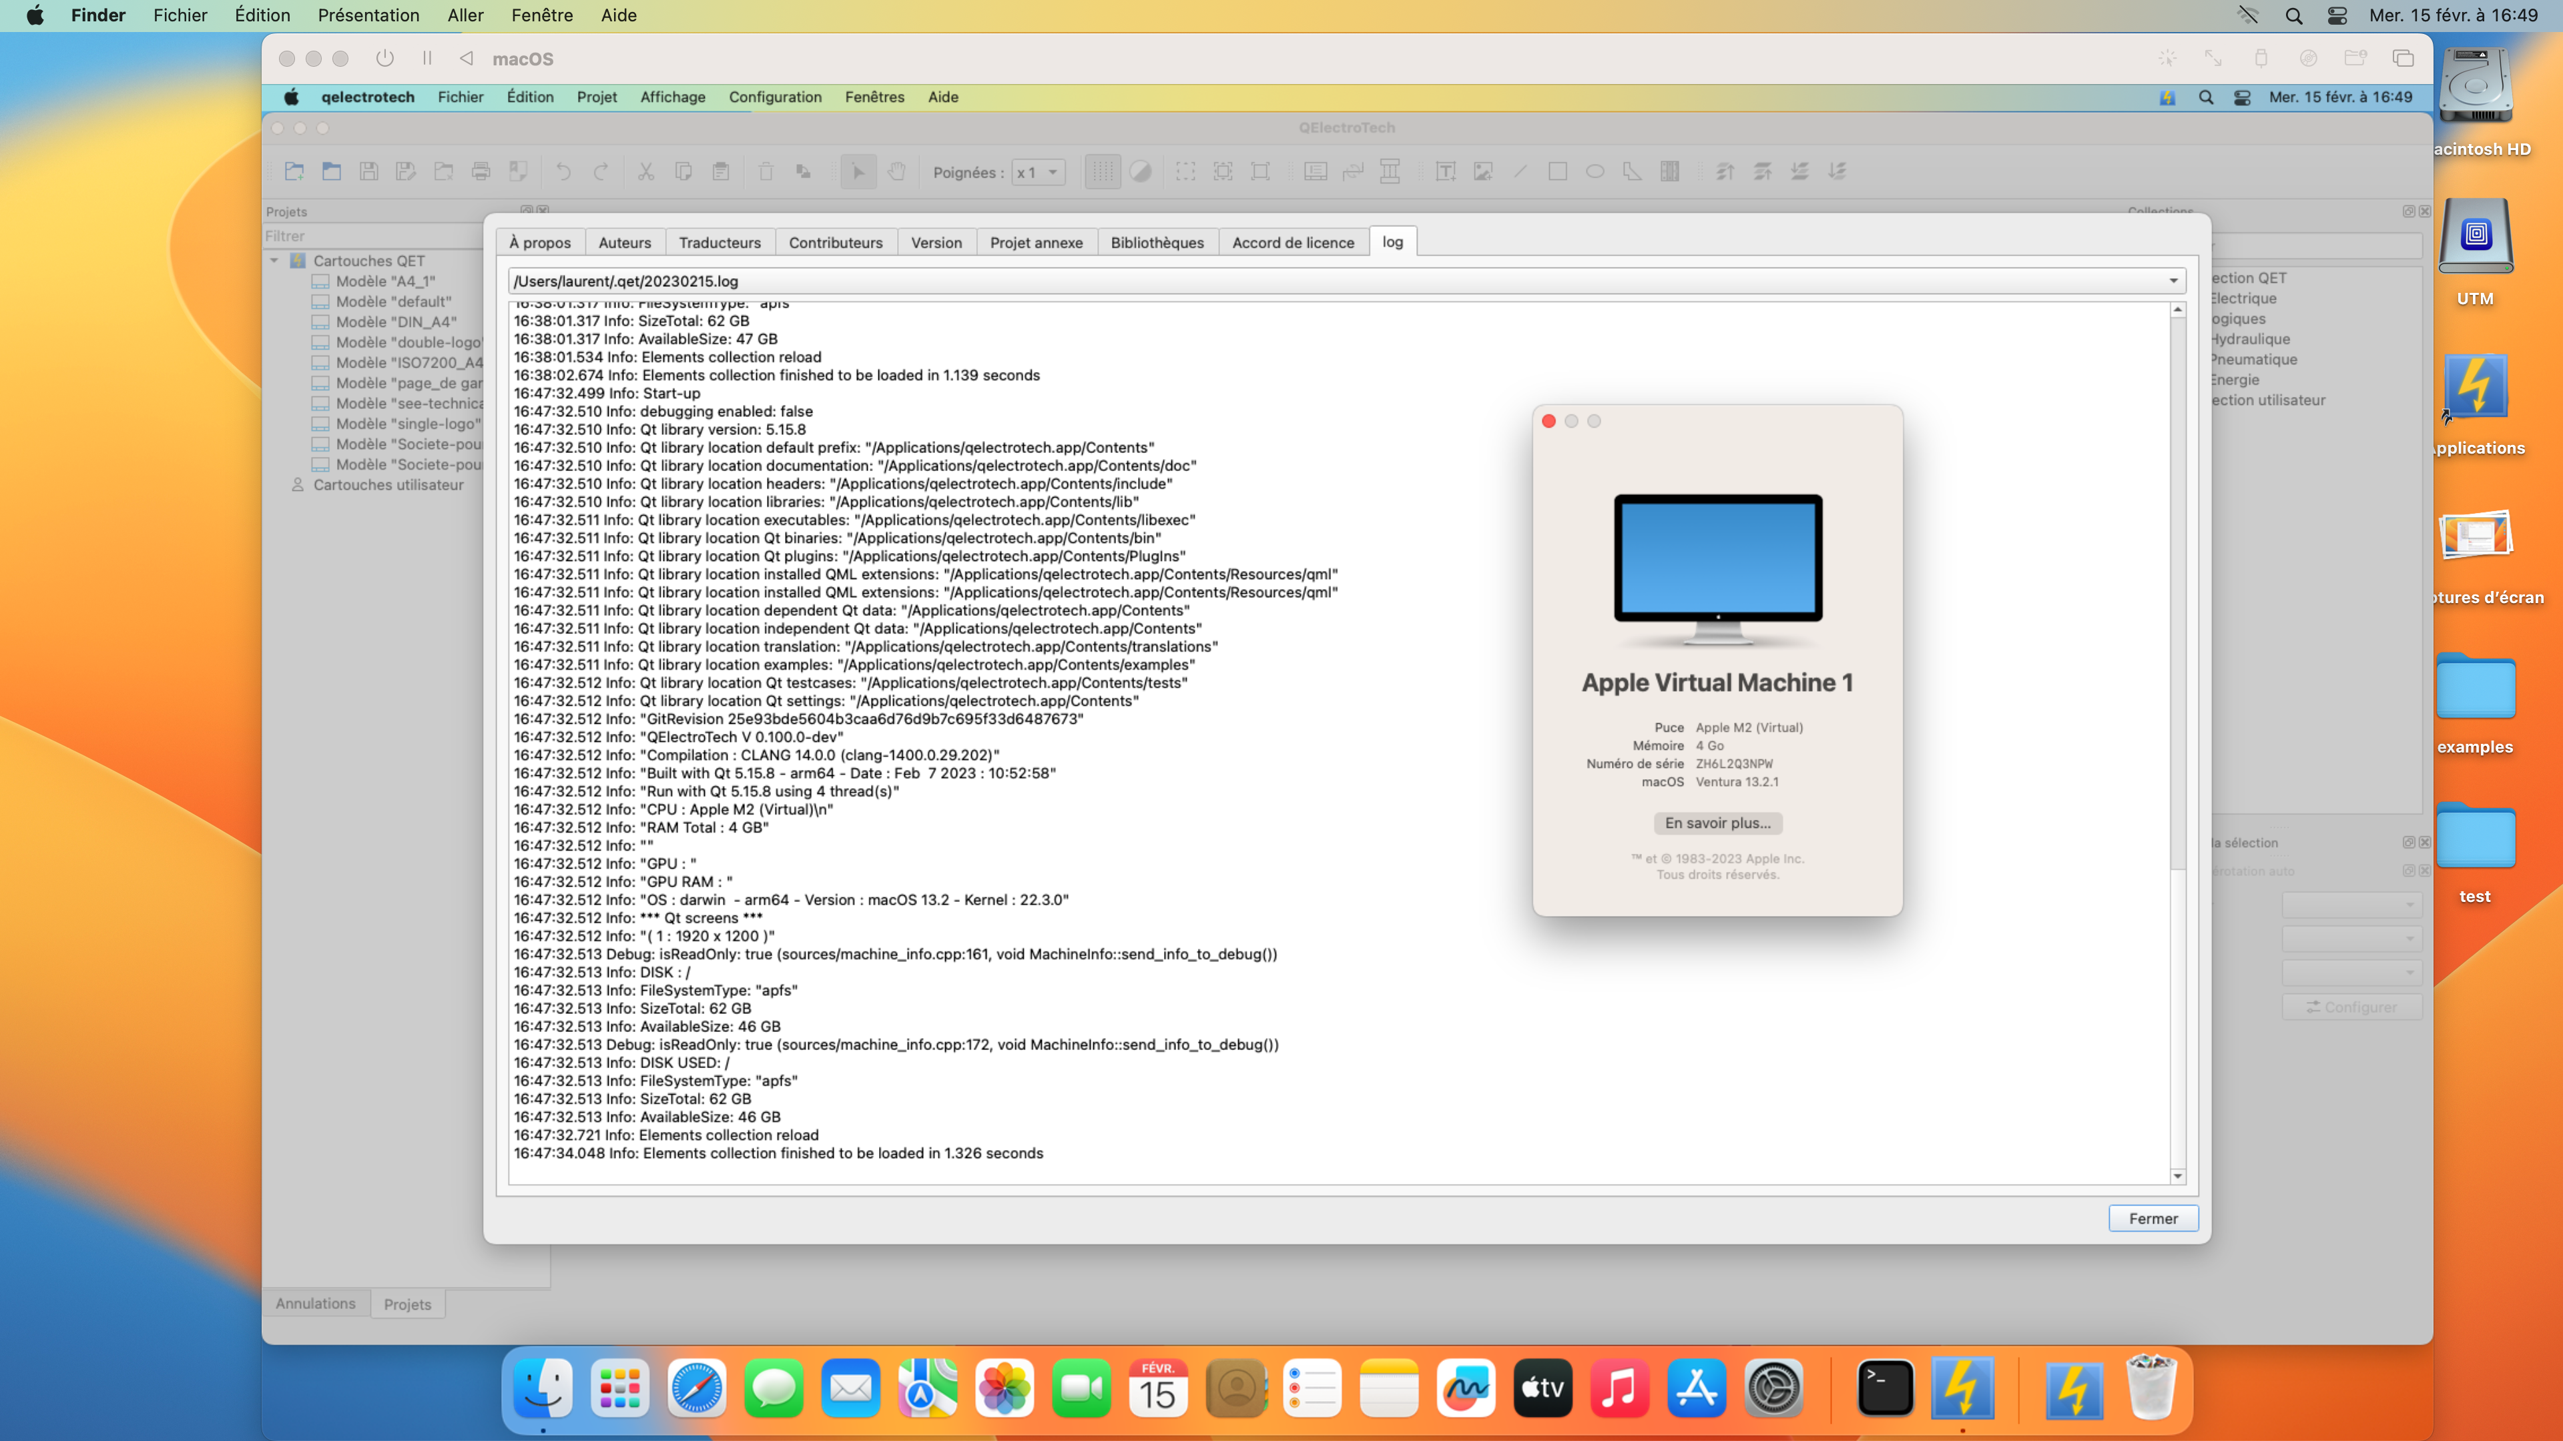This screenshot has width=2563, height=1441.
Task: Click the Filtrer field in Projets panel
Action: (374, 237)
